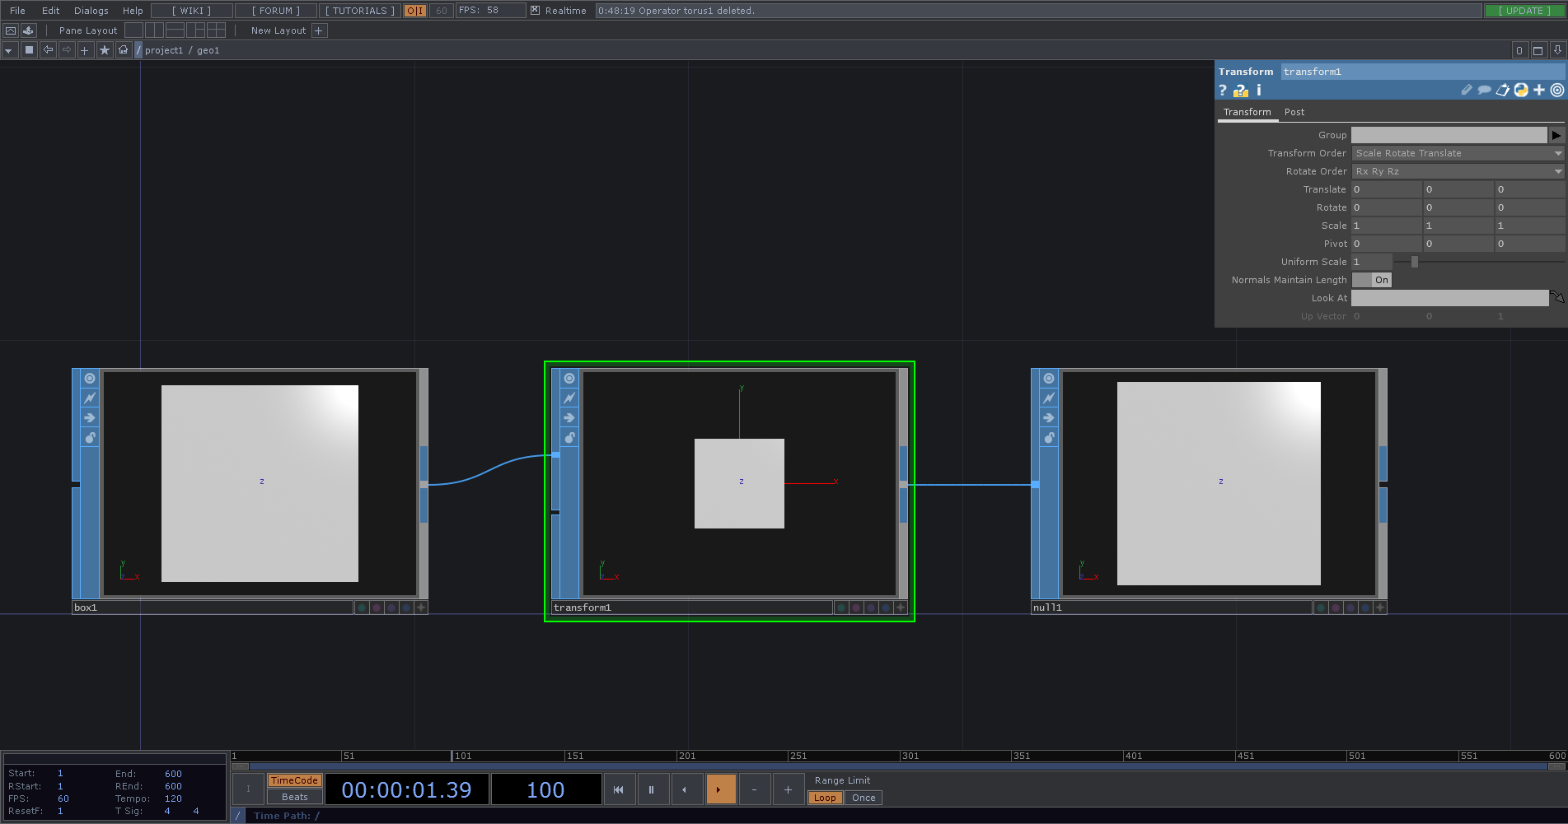This screenshot has height=824, width=1568.
Task: Go back with left arrow in path bar
Action: click(x=48, y=50)
